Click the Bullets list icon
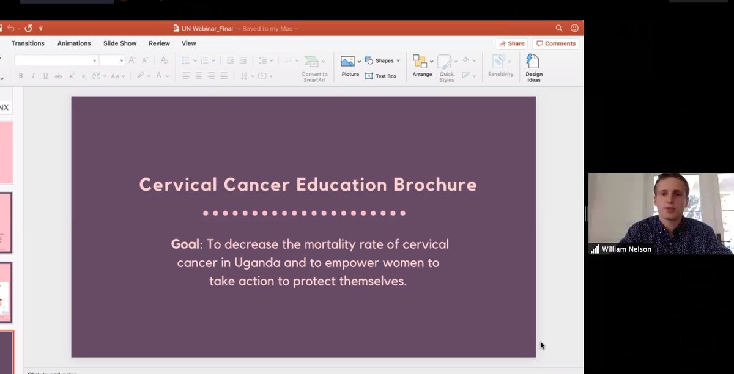The width and height of the screenshot is (734, 374). [x=187, y=61]
